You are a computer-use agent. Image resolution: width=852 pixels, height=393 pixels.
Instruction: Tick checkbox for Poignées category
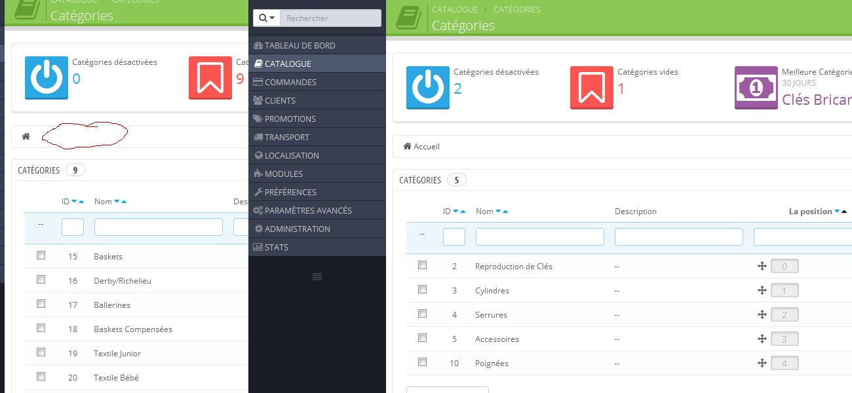tap(422, 362)
